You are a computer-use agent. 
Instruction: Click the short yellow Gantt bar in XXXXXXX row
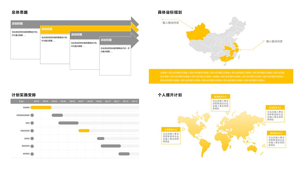(84, 131)
